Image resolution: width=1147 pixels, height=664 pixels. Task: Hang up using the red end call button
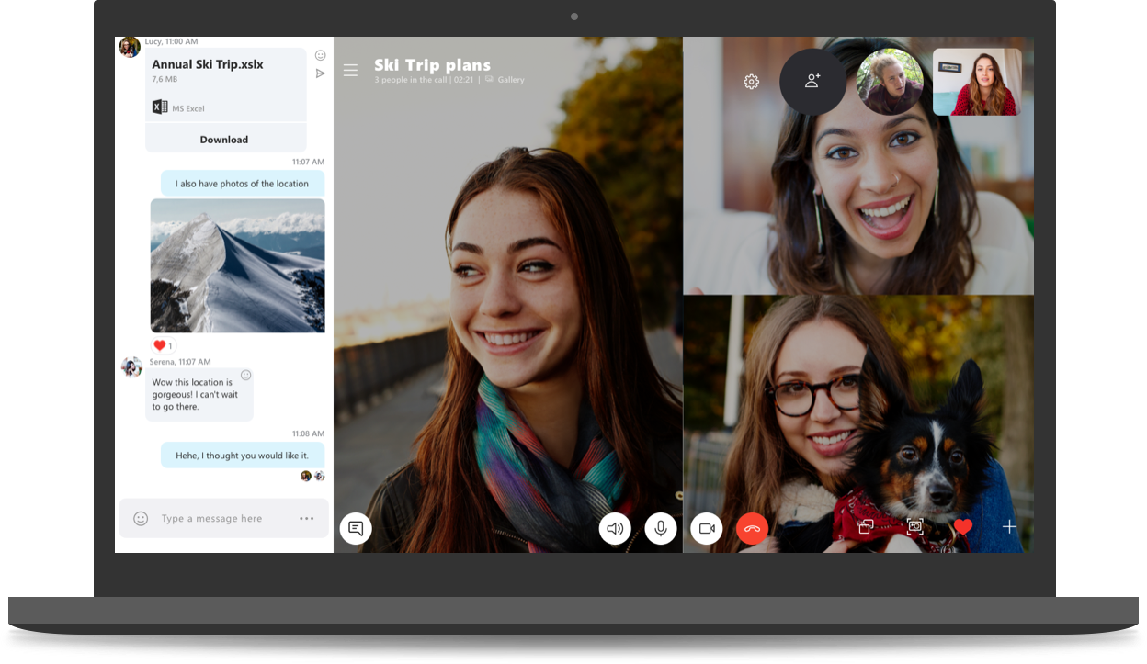coord(752,528)
